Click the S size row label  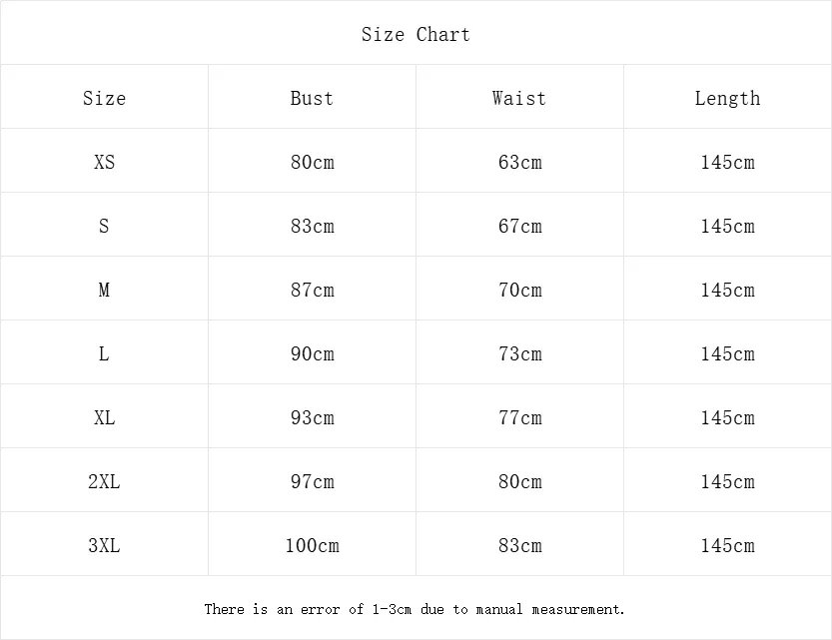point(104,226)
